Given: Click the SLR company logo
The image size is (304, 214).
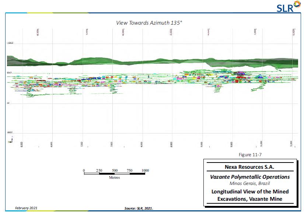Looking at the screenshot, I should [x=289, y=6].
